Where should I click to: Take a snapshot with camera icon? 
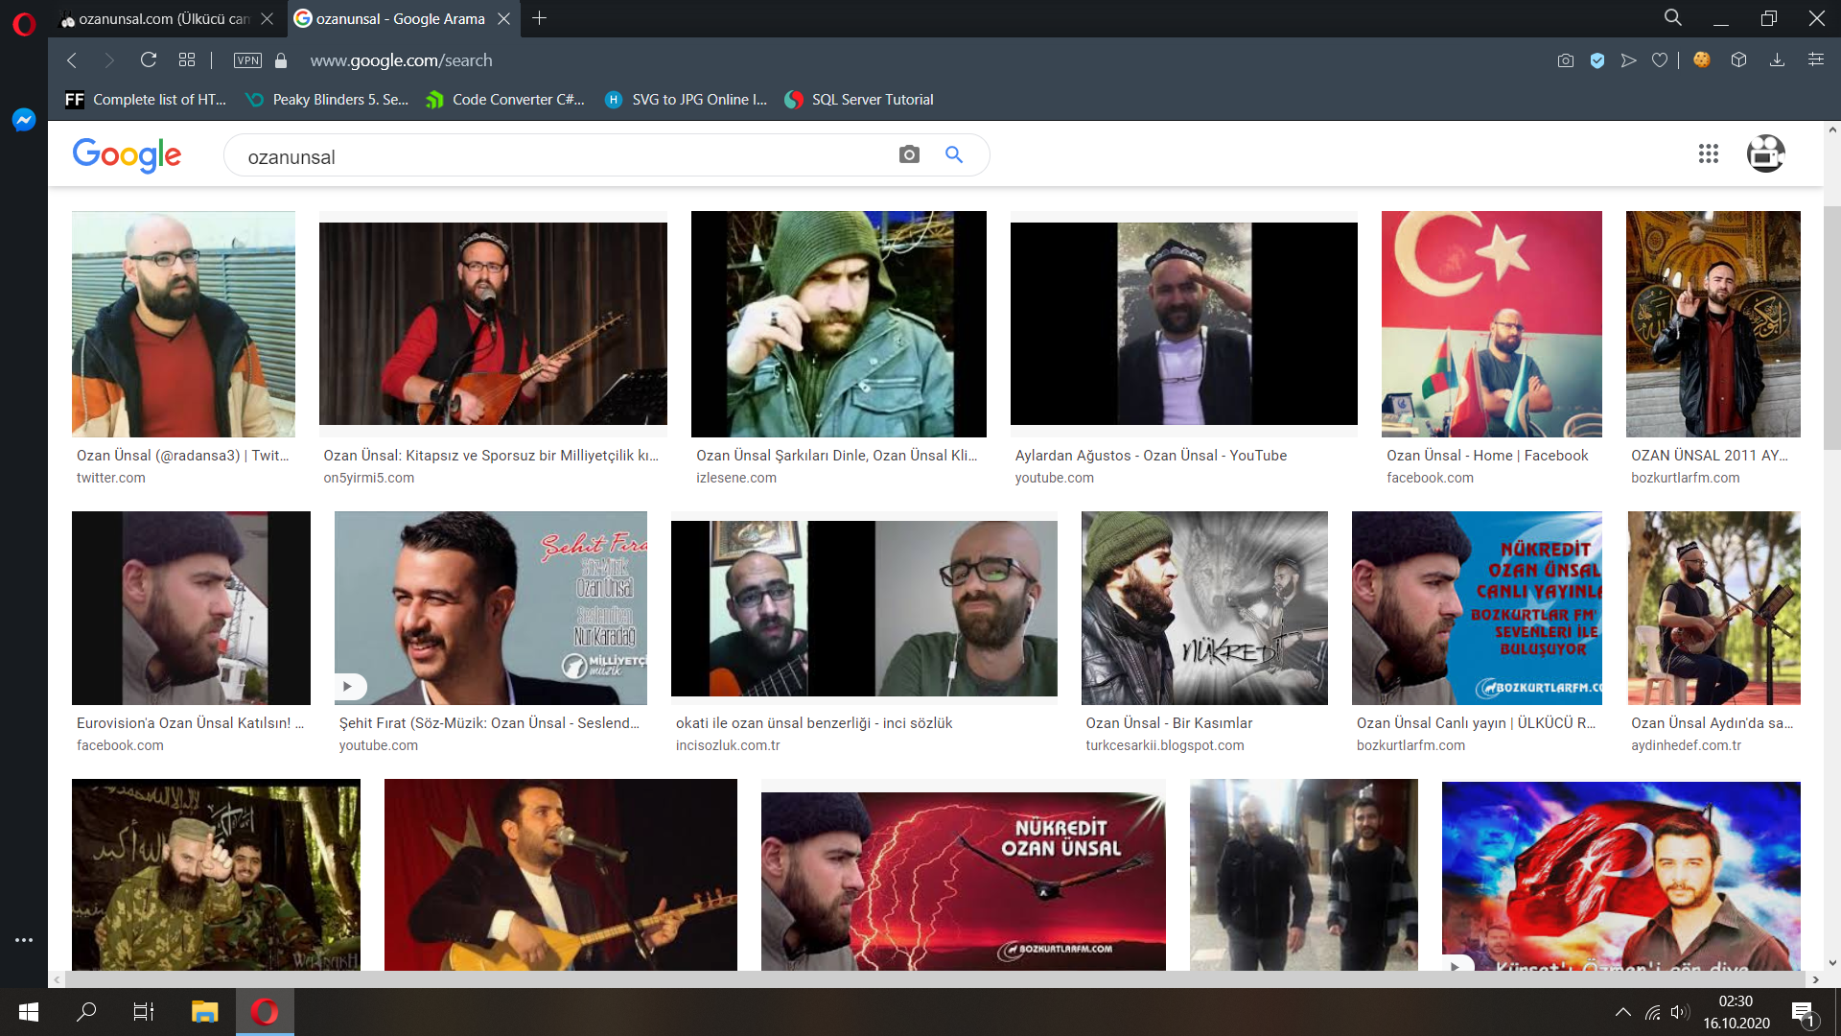pyautogui.click(x=1566, y=60)
